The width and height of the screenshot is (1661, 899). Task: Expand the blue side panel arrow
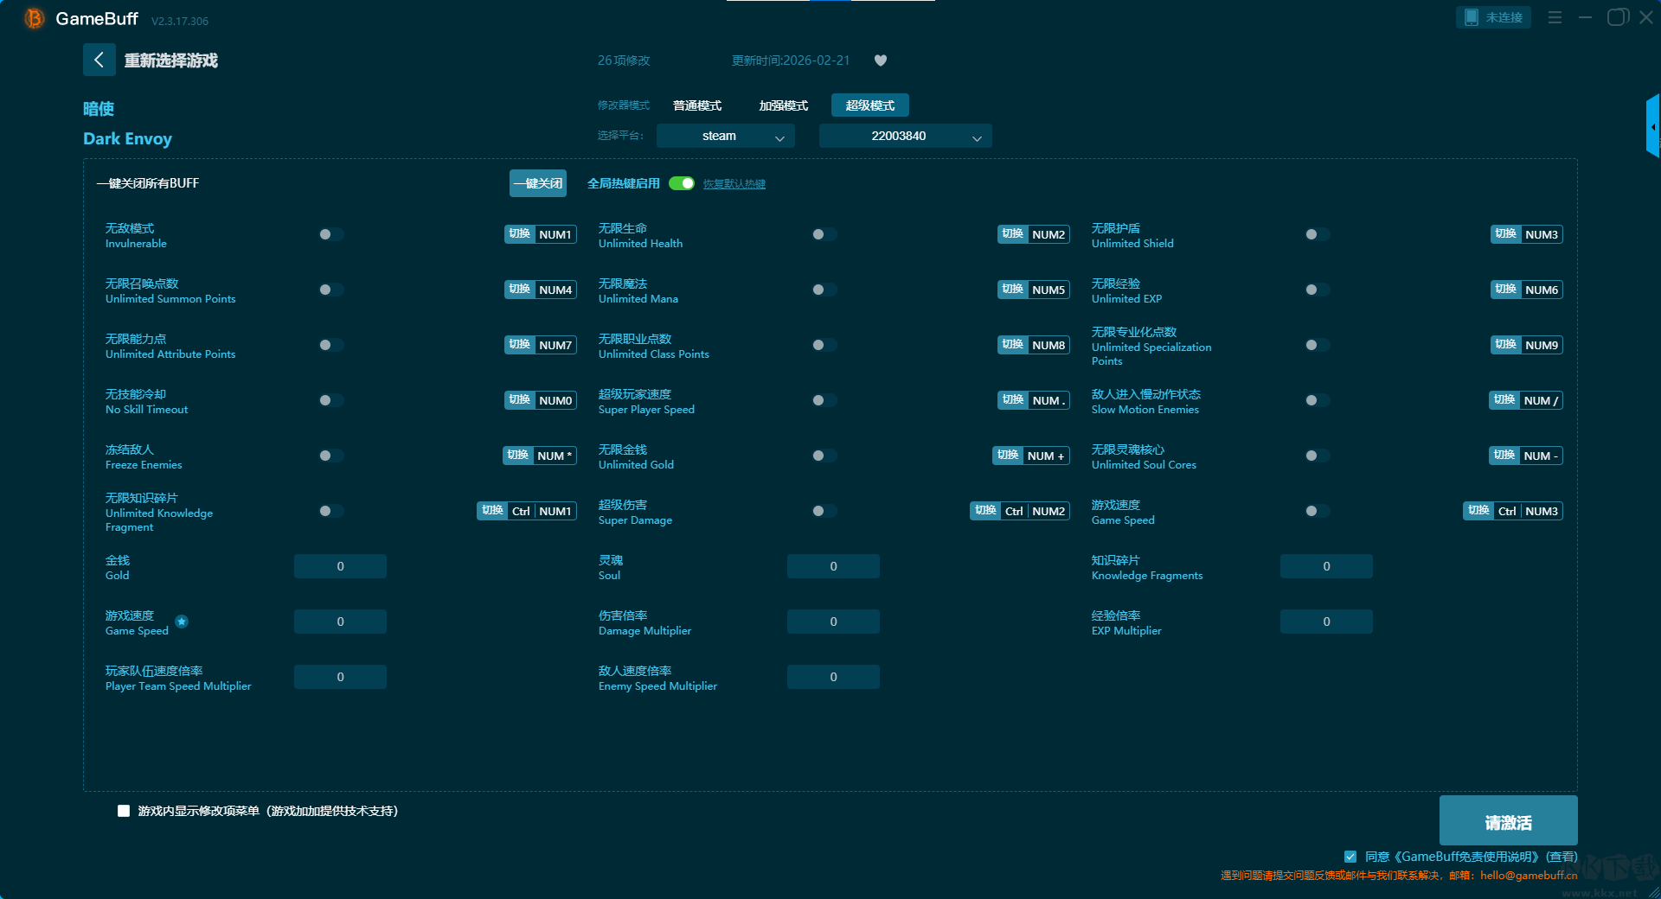1652,126
